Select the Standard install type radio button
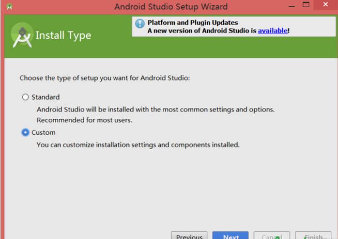The height and width of the screenshot is (239, 338). [x=25, y=97]
